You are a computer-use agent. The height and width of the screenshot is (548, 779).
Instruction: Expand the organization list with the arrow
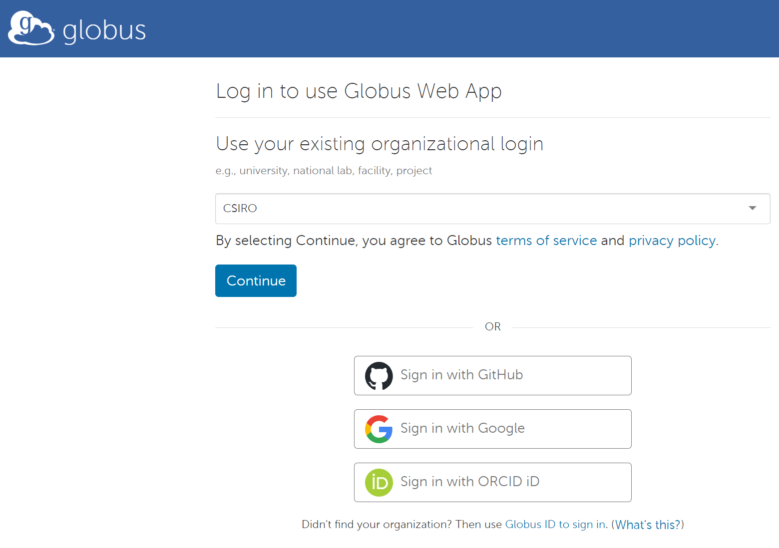point(752,208)
